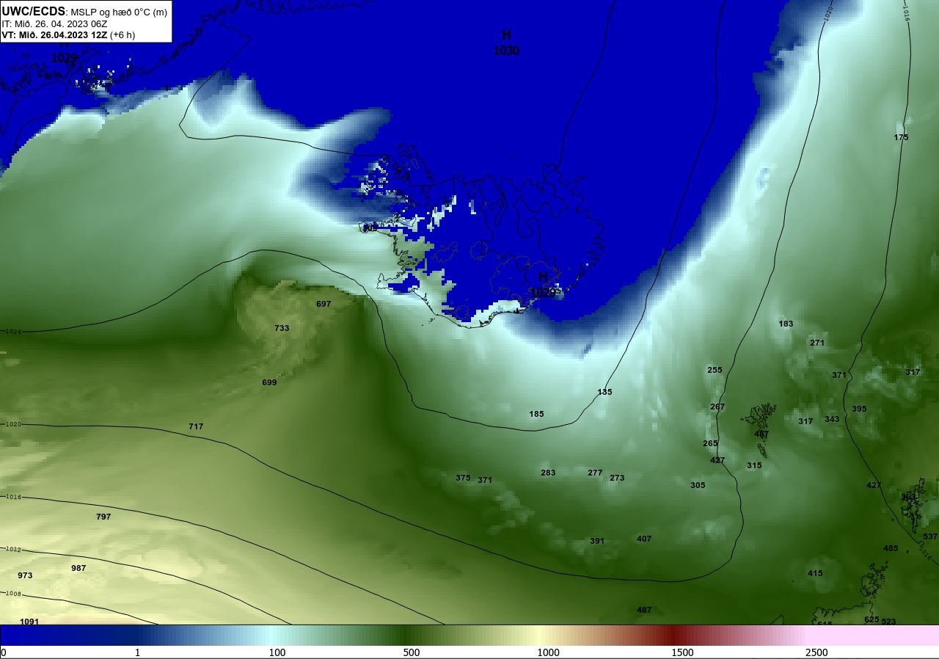Click the freezing level value 733

(x=282, y=328)
